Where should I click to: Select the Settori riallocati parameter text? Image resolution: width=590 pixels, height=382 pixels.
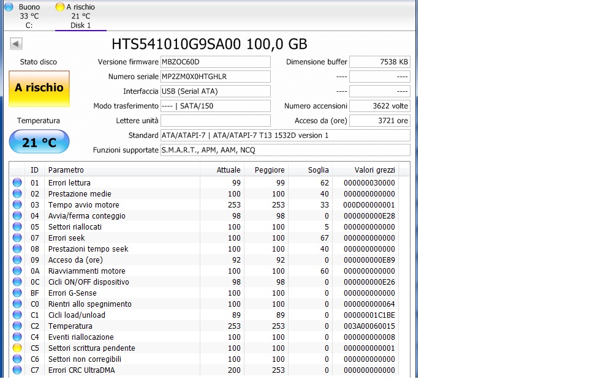[x=75, y=227]
